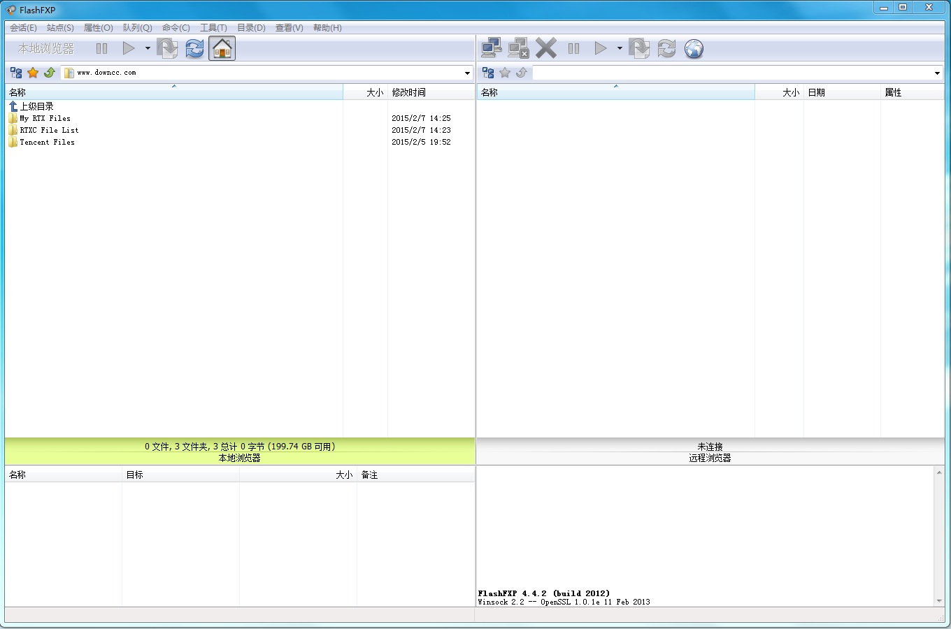
Task: Open the transfer mode dropdown arrow
Action: click(x=620, y=48)
